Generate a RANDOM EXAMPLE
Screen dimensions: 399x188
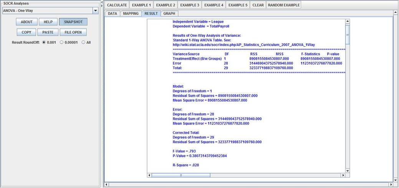[x=284, y=5]
